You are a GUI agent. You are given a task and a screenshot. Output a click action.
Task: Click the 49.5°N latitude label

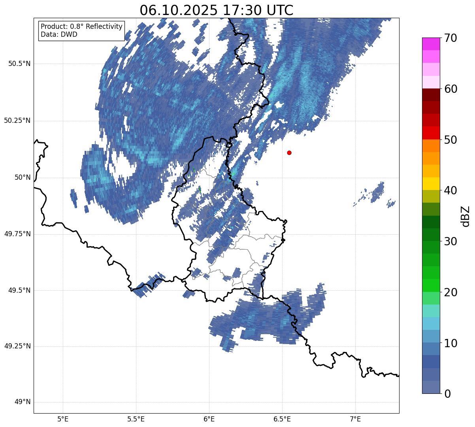19,290
